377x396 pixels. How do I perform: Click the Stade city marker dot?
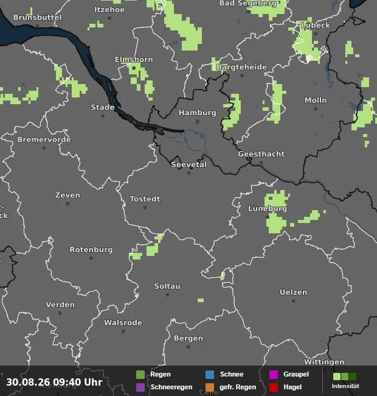coord(103,116)
